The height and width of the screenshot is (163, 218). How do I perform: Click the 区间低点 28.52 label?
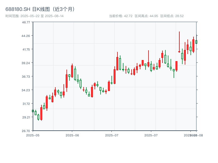click(172, 16)
